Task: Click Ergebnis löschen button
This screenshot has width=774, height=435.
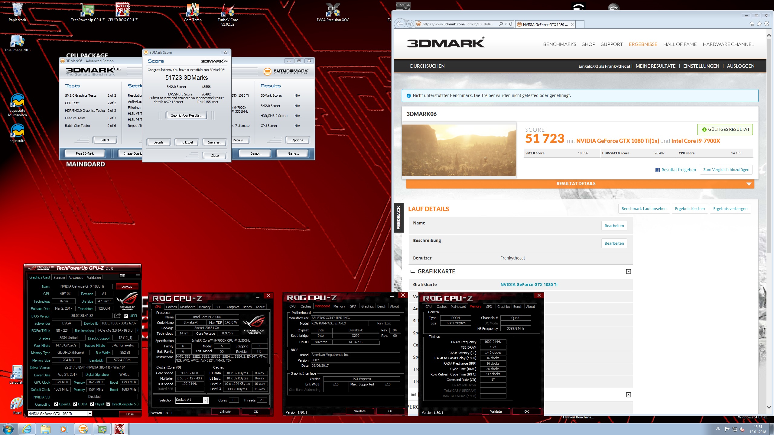Action: [690, 208]
